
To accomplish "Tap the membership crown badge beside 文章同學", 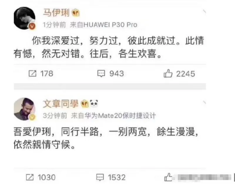I will [x=85, y=104].
